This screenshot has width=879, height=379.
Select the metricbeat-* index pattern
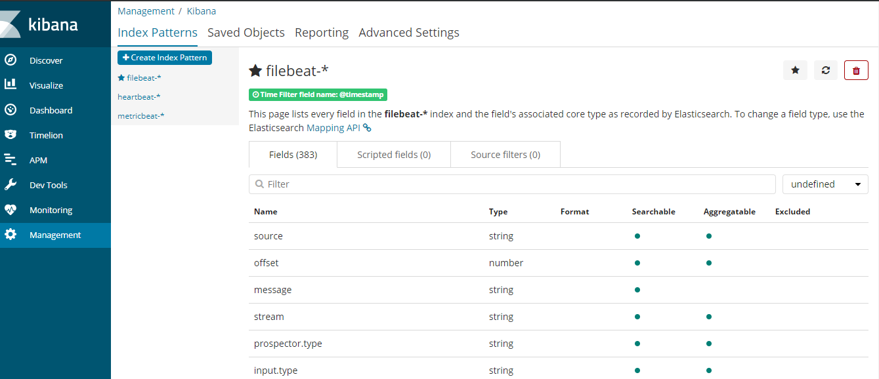pyautogui.click(x=141, y=116)
